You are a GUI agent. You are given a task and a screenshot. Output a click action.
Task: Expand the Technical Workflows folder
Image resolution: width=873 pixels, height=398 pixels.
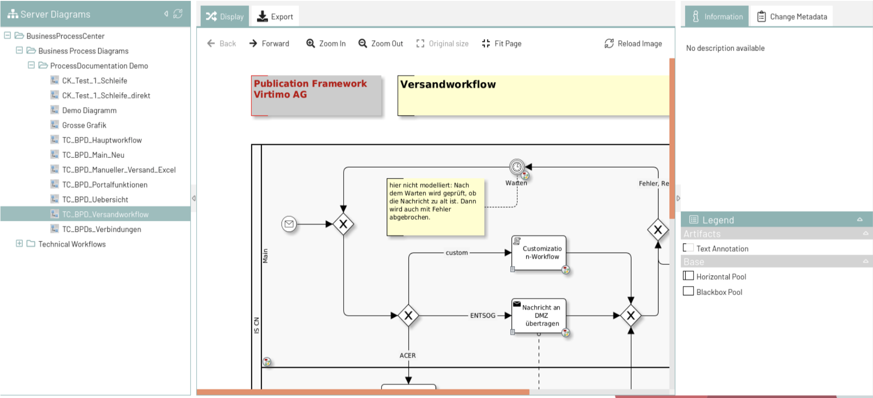point(19,243)
